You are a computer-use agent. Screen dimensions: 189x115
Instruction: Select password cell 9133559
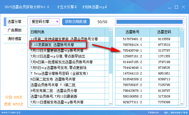(x=164, y=39)
